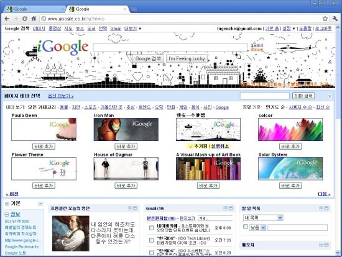Open the 뉴스 link

point(80,29)
